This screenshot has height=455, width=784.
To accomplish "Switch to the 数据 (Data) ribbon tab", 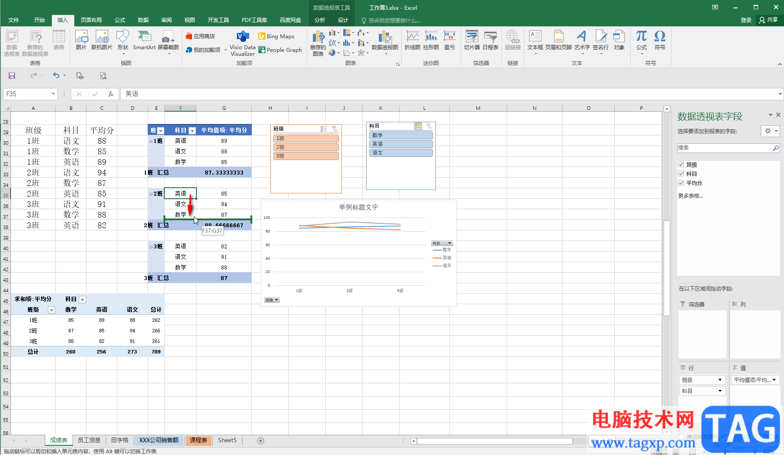I will tap(143, 20).
